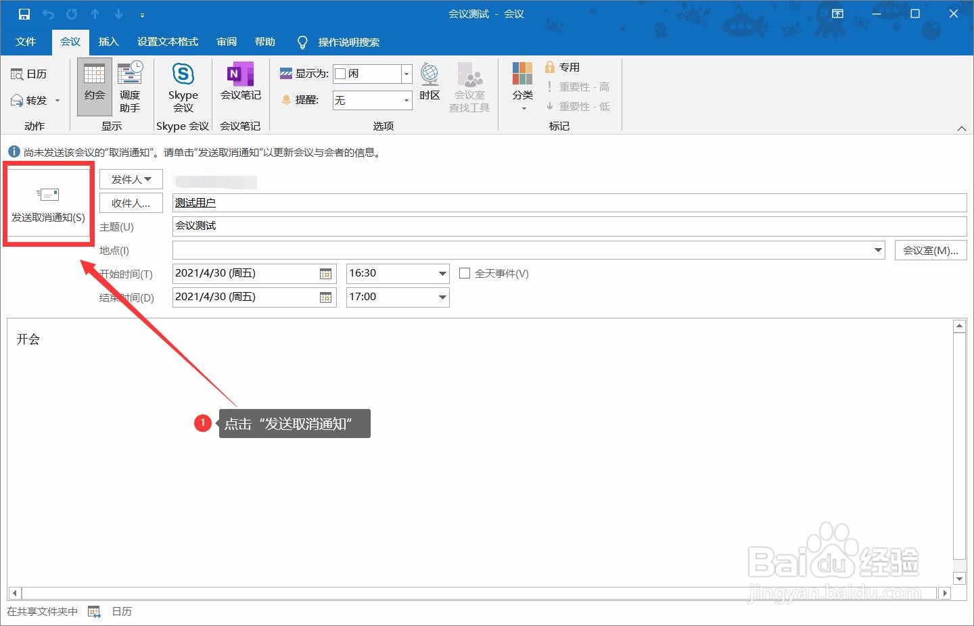Open the 16:30 start time dropdown
This screenshot has width=974, height=626.
442,274
